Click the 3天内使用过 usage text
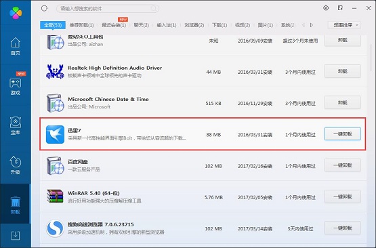Screen dimensions: 376x248 (x=300, y=229)
